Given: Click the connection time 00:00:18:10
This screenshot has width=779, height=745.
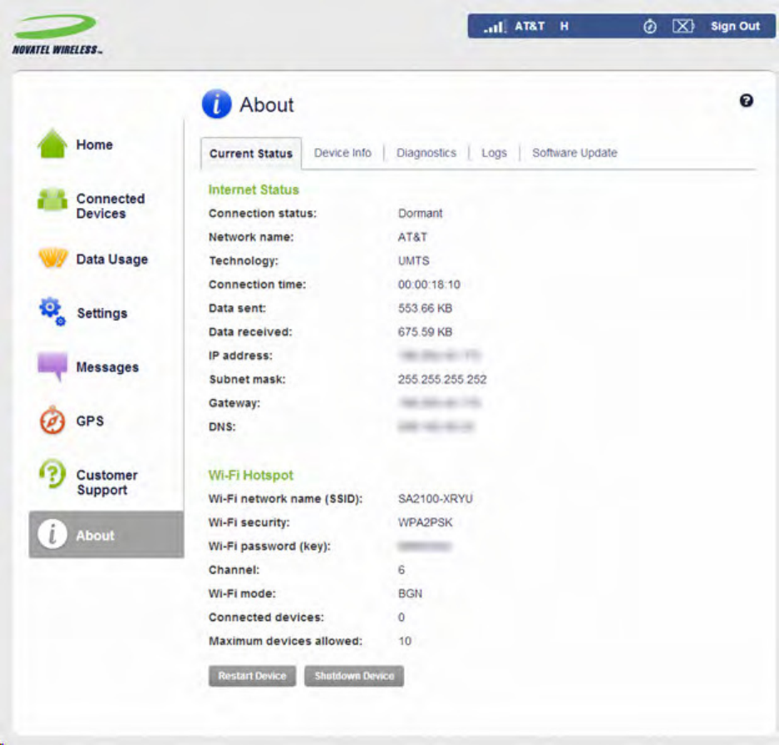Looking at the screenshot, I should (429, 285).
